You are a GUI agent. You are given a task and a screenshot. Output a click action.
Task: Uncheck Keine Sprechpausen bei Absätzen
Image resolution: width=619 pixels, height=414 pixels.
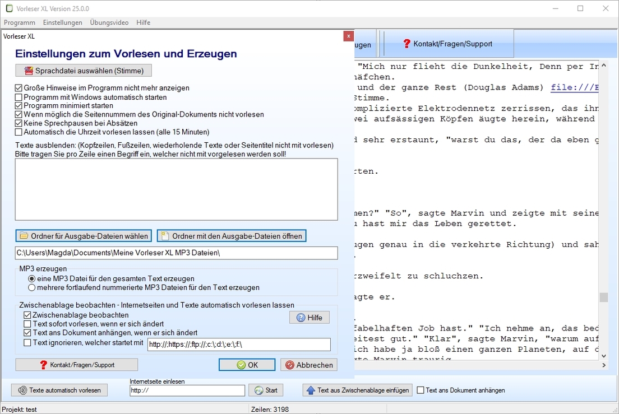click(x=19, y=123)
